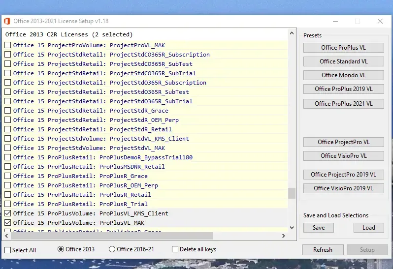Check ProjectProVL_MAK license checkbox
This screenshot has width=393, height=269.
tap(8, 45)
